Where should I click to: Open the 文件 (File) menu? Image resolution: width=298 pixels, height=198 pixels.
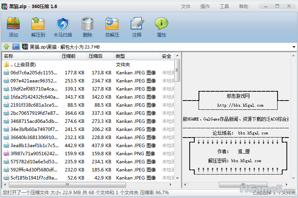186,7
